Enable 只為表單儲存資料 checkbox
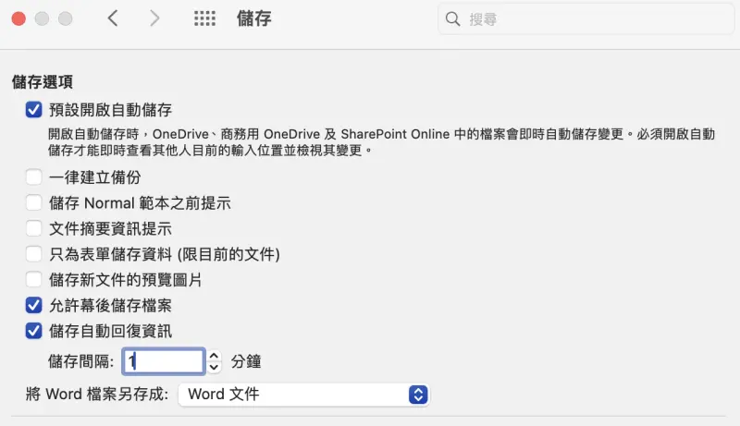 pos(33,254)
